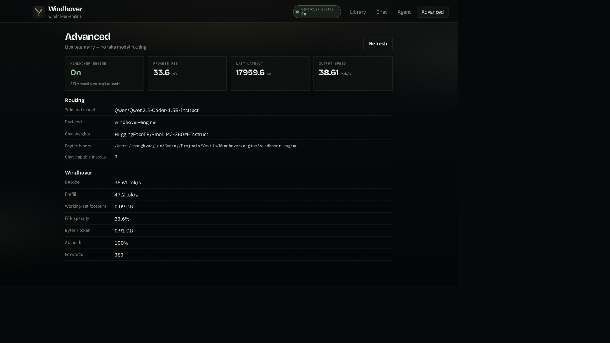
Task: Toggle the Windhover Engine On pill
Action: click(317, 12)
